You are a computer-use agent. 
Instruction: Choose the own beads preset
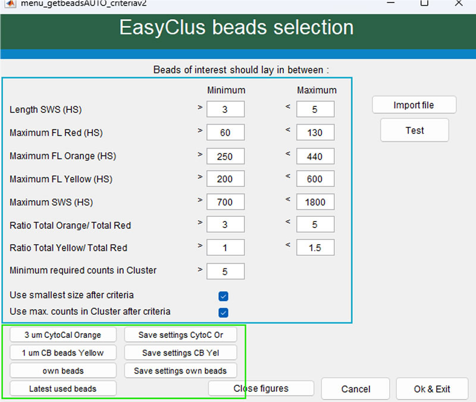tap(63, 371)
